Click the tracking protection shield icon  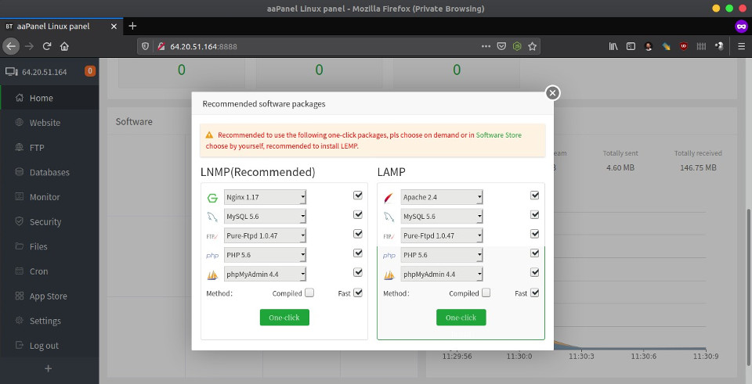pos(146,46)
